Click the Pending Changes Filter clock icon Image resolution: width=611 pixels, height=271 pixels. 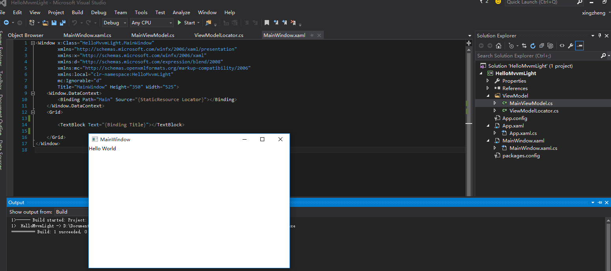(x=511, y=46)
